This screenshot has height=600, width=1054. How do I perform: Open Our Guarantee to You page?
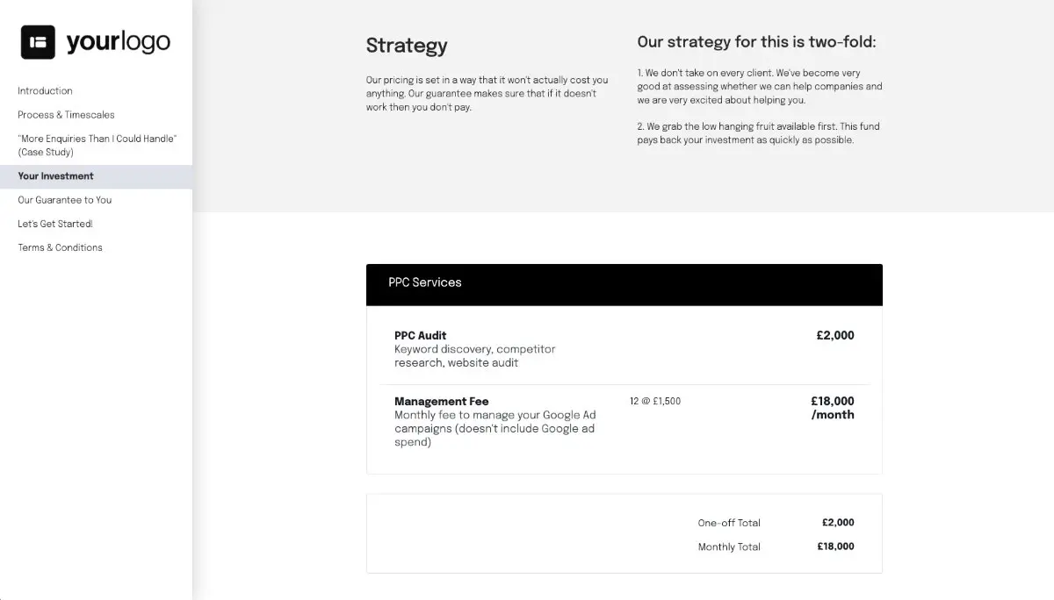pyautogui.click(x=65, y=199)
